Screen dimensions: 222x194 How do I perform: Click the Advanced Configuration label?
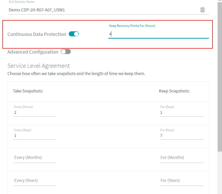(x=33, y=52)
